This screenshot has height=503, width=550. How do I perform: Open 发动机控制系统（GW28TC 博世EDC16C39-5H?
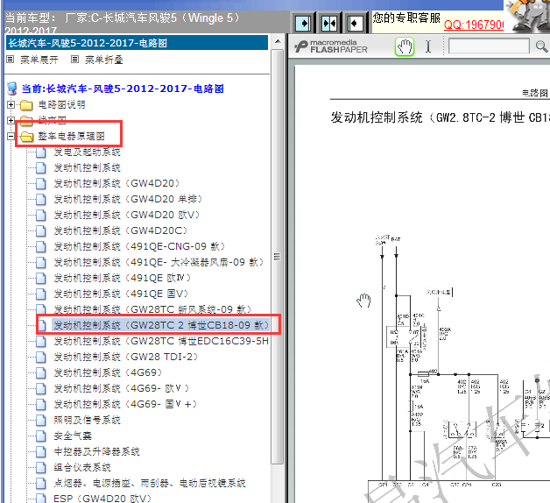point(161,341)
